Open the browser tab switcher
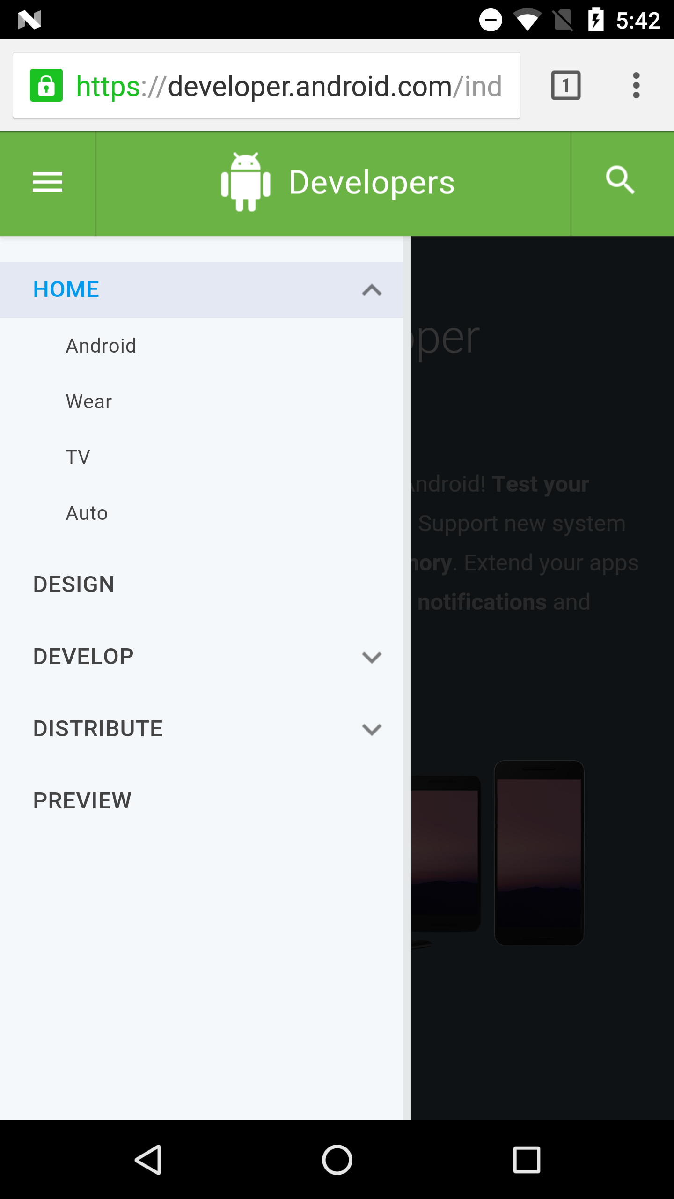 click(566, 85)
